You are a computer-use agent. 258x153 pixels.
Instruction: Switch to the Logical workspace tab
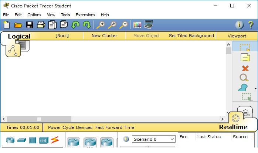[x=19, y=36]
